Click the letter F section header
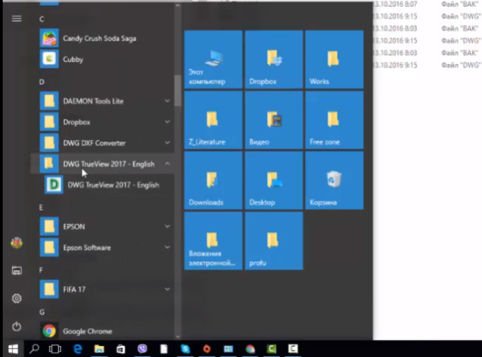This screenshot has width=482, height=357. (41, 270)
